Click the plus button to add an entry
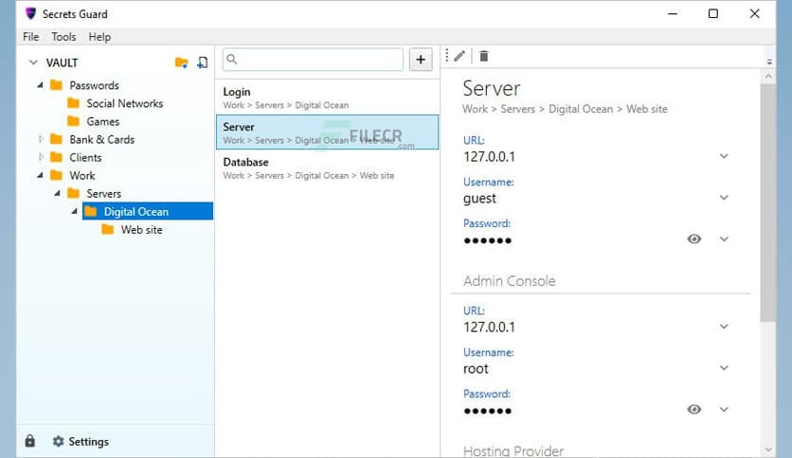The width and height of the screenshot is (792, 458). point(421,60)
